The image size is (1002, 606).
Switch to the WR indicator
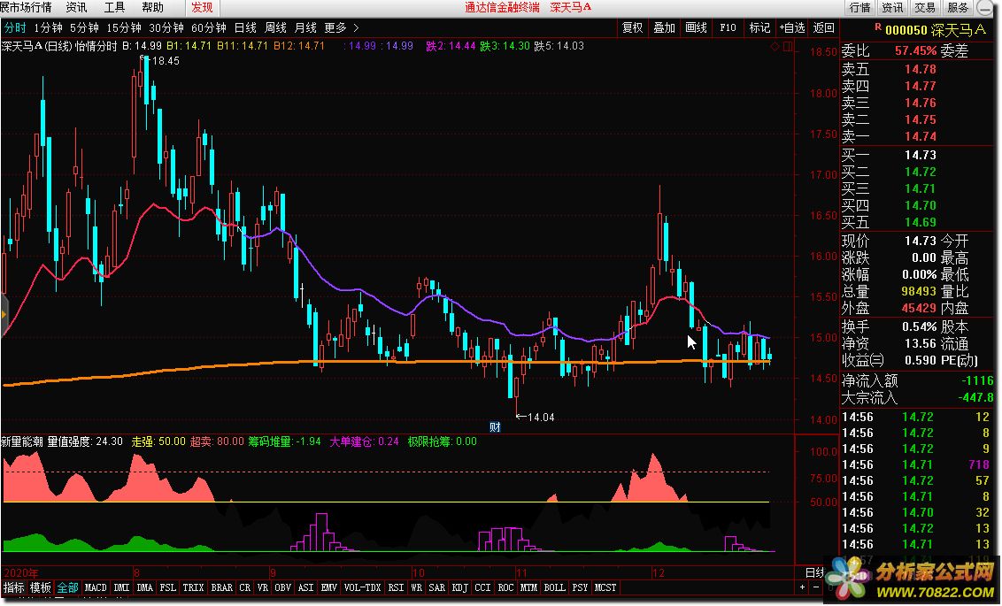[417, 587]
